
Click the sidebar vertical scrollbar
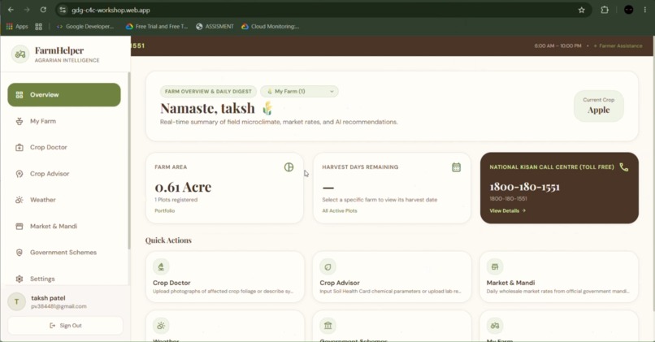click(129, 161)
